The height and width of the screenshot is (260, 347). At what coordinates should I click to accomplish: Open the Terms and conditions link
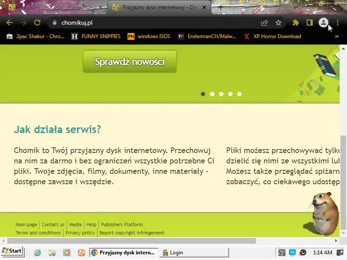[38, 233]
